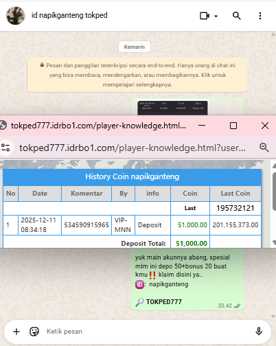Open site settings icon in address bar
Screen dimensions: 276x346
5,148
